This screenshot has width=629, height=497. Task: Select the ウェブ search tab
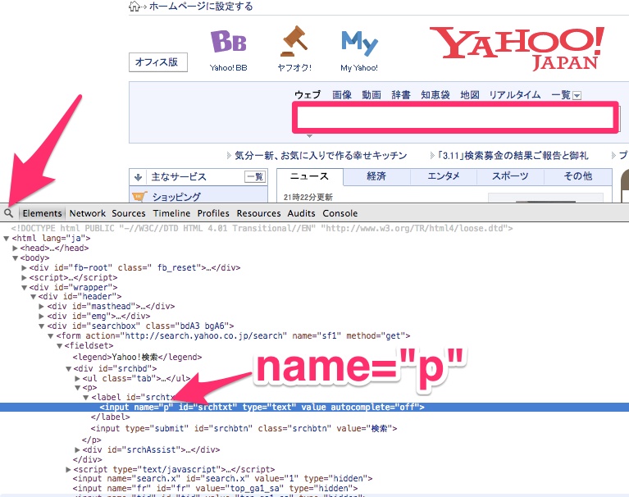[x=308, y=94]
